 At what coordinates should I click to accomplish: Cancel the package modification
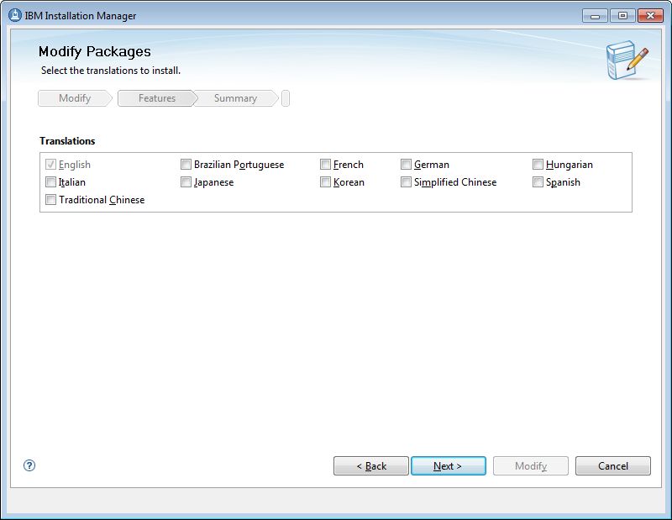pos(612,465)
